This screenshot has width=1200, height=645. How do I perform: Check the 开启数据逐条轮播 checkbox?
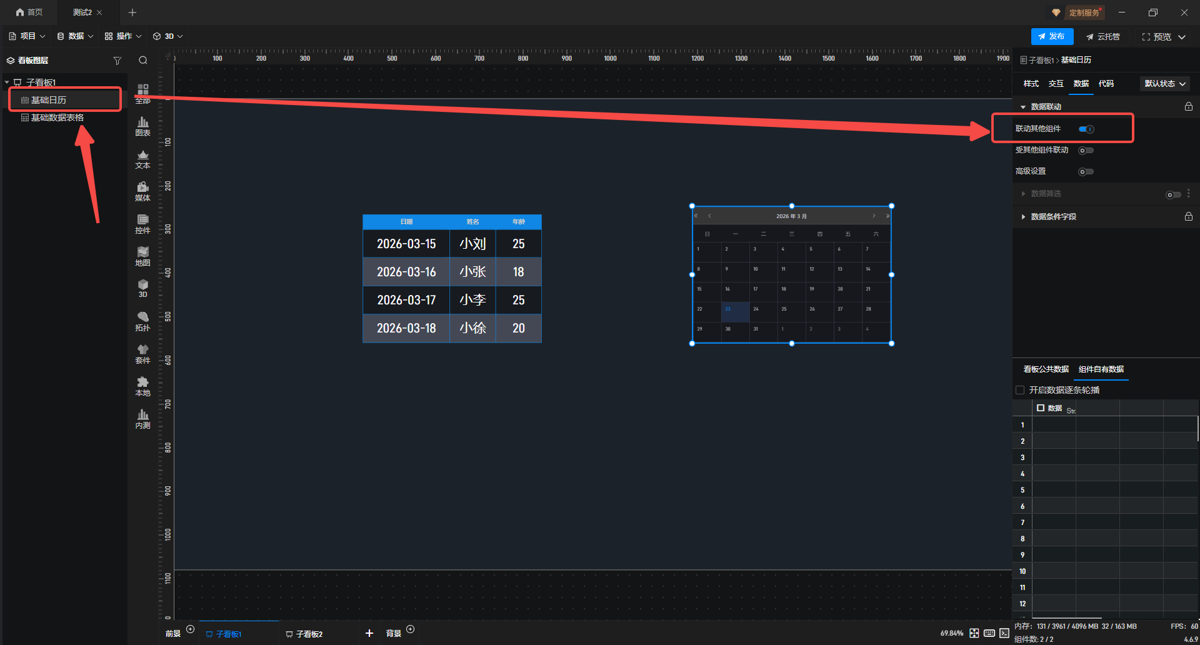tap(1020, 390)
